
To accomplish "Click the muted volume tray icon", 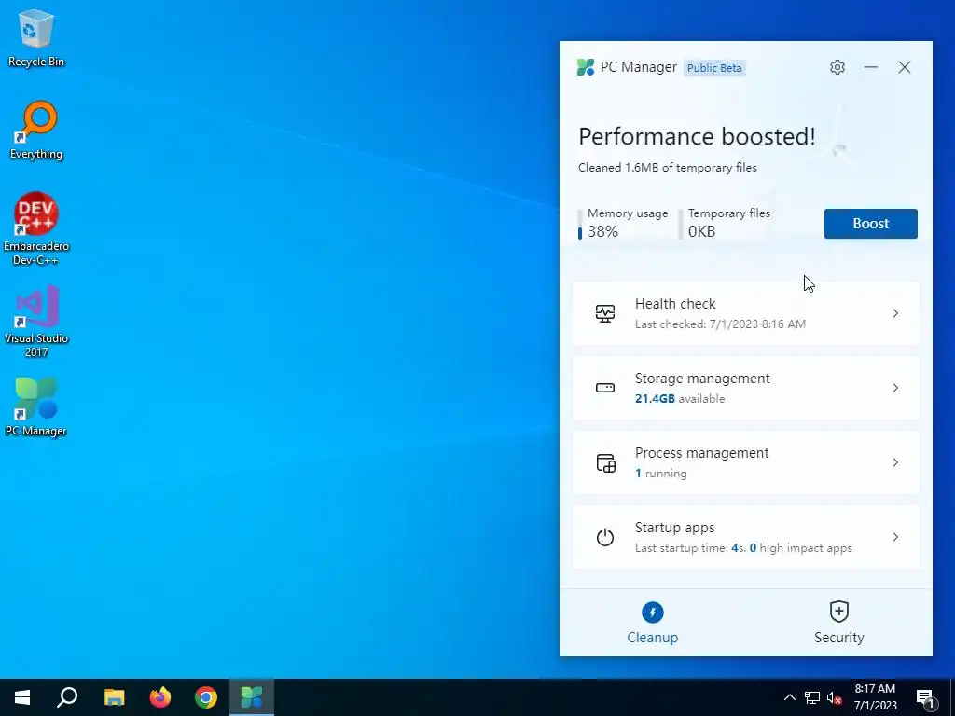I will [x=835, y=697].
